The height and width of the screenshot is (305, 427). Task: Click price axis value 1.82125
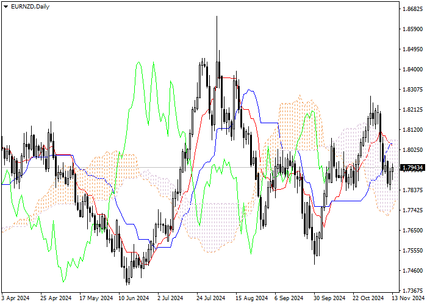[412, 110]
